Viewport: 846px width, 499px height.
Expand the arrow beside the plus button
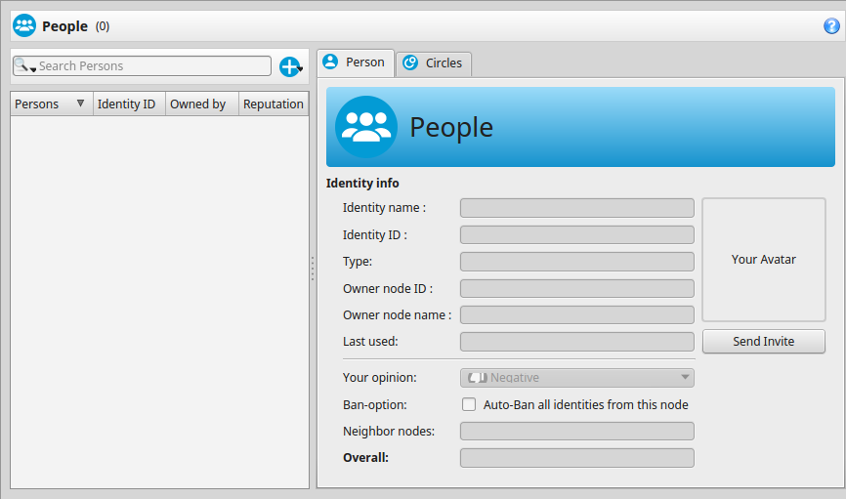301,69
